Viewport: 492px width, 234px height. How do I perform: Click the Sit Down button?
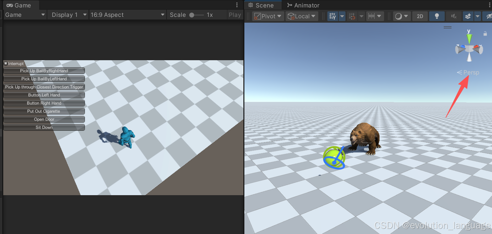pyautogui.click(x=44, y=127)
